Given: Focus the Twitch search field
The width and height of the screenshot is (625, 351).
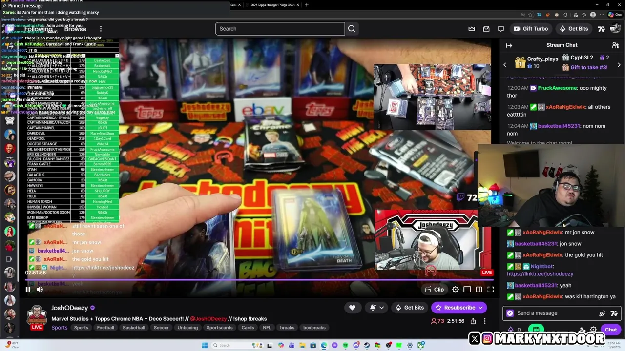Looking at the screenshot, I should 280,29.
